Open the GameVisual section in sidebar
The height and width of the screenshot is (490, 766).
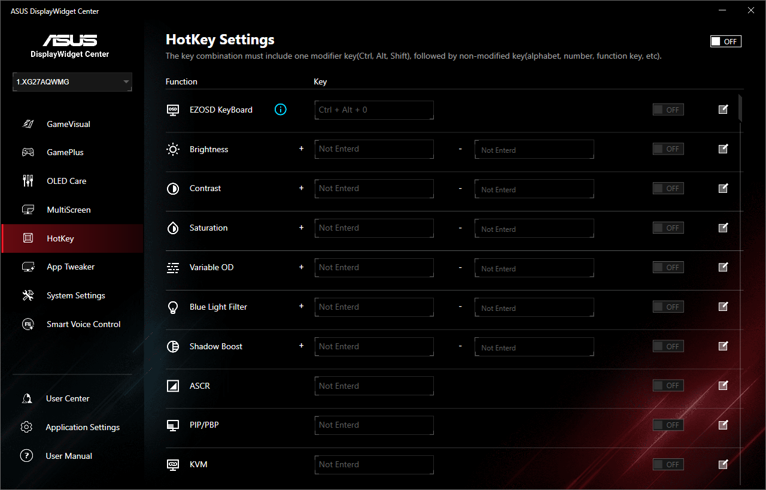coord(68,124)
